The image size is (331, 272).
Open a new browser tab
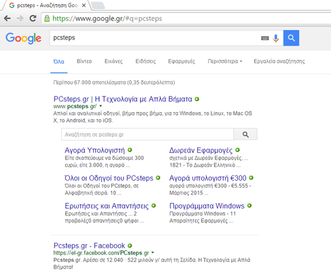tap(98, 5)
